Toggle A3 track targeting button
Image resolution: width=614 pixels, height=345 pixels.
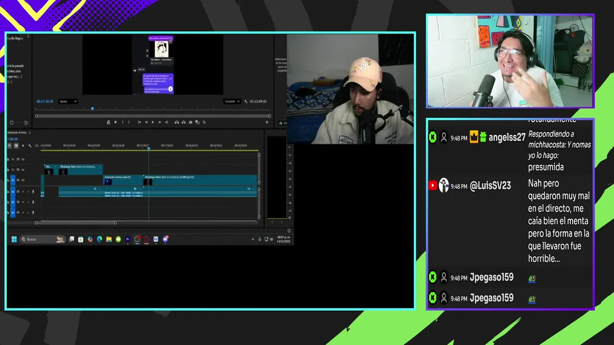coord(13,212)
